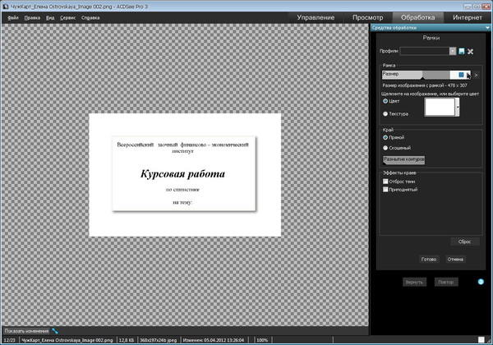The image size is (493, 345).
Task: Click the Курсовая работа image on the canvas
Action: pos(185,174)
